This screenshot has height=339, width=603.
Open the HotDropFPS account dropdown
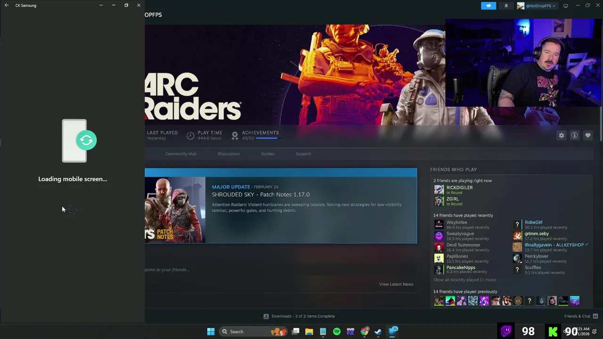(x=537, y=6)
